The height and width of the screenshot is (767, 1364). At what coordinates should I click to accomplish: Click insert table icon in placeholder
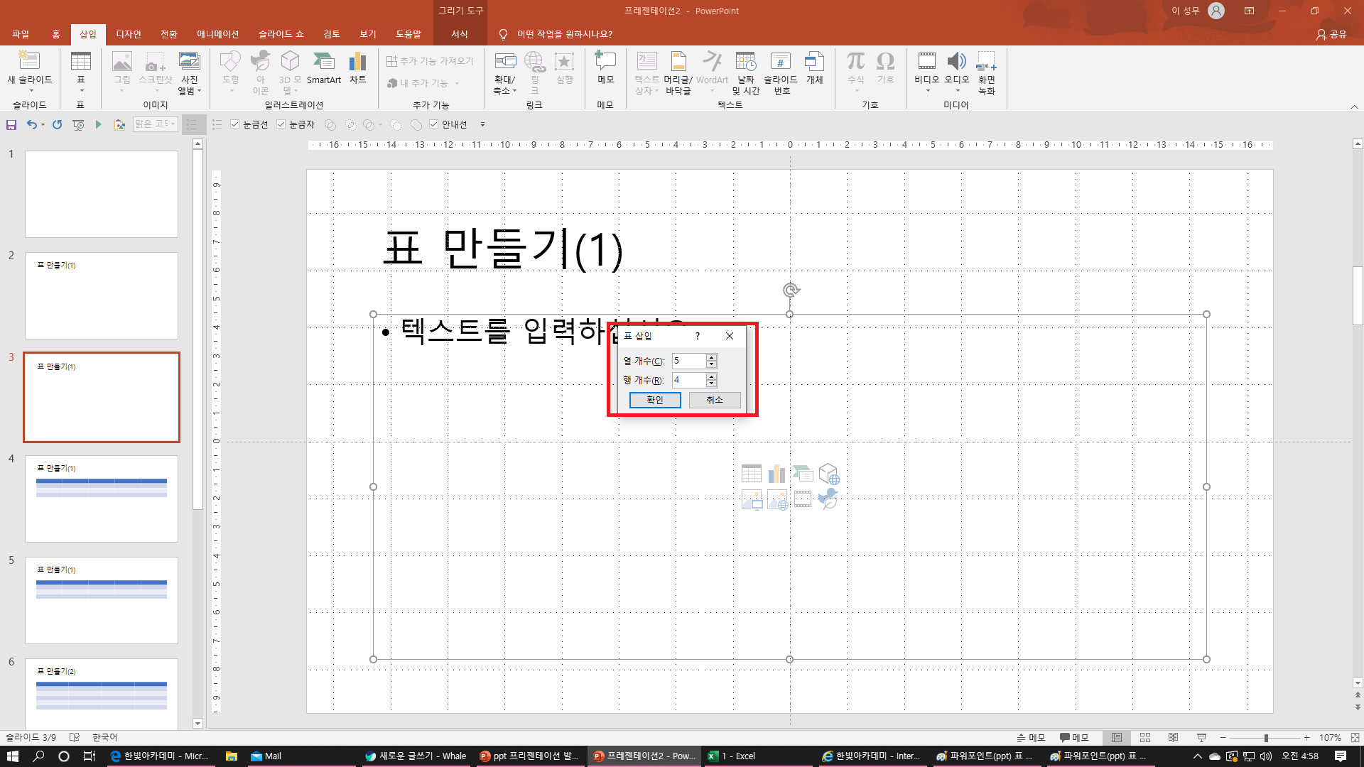pyautogui.click(x=751, y=474)
